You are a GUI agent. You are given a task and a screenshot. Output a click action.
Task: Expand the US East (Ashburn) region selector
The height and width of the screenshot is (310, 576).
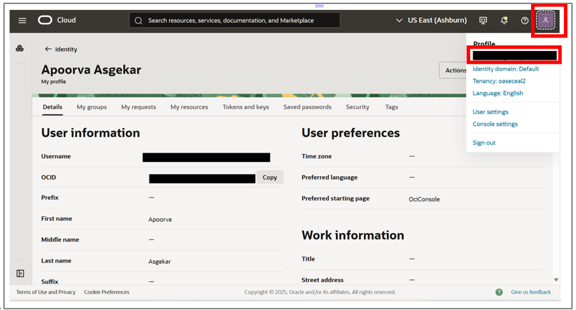click(x=431, y=20)
